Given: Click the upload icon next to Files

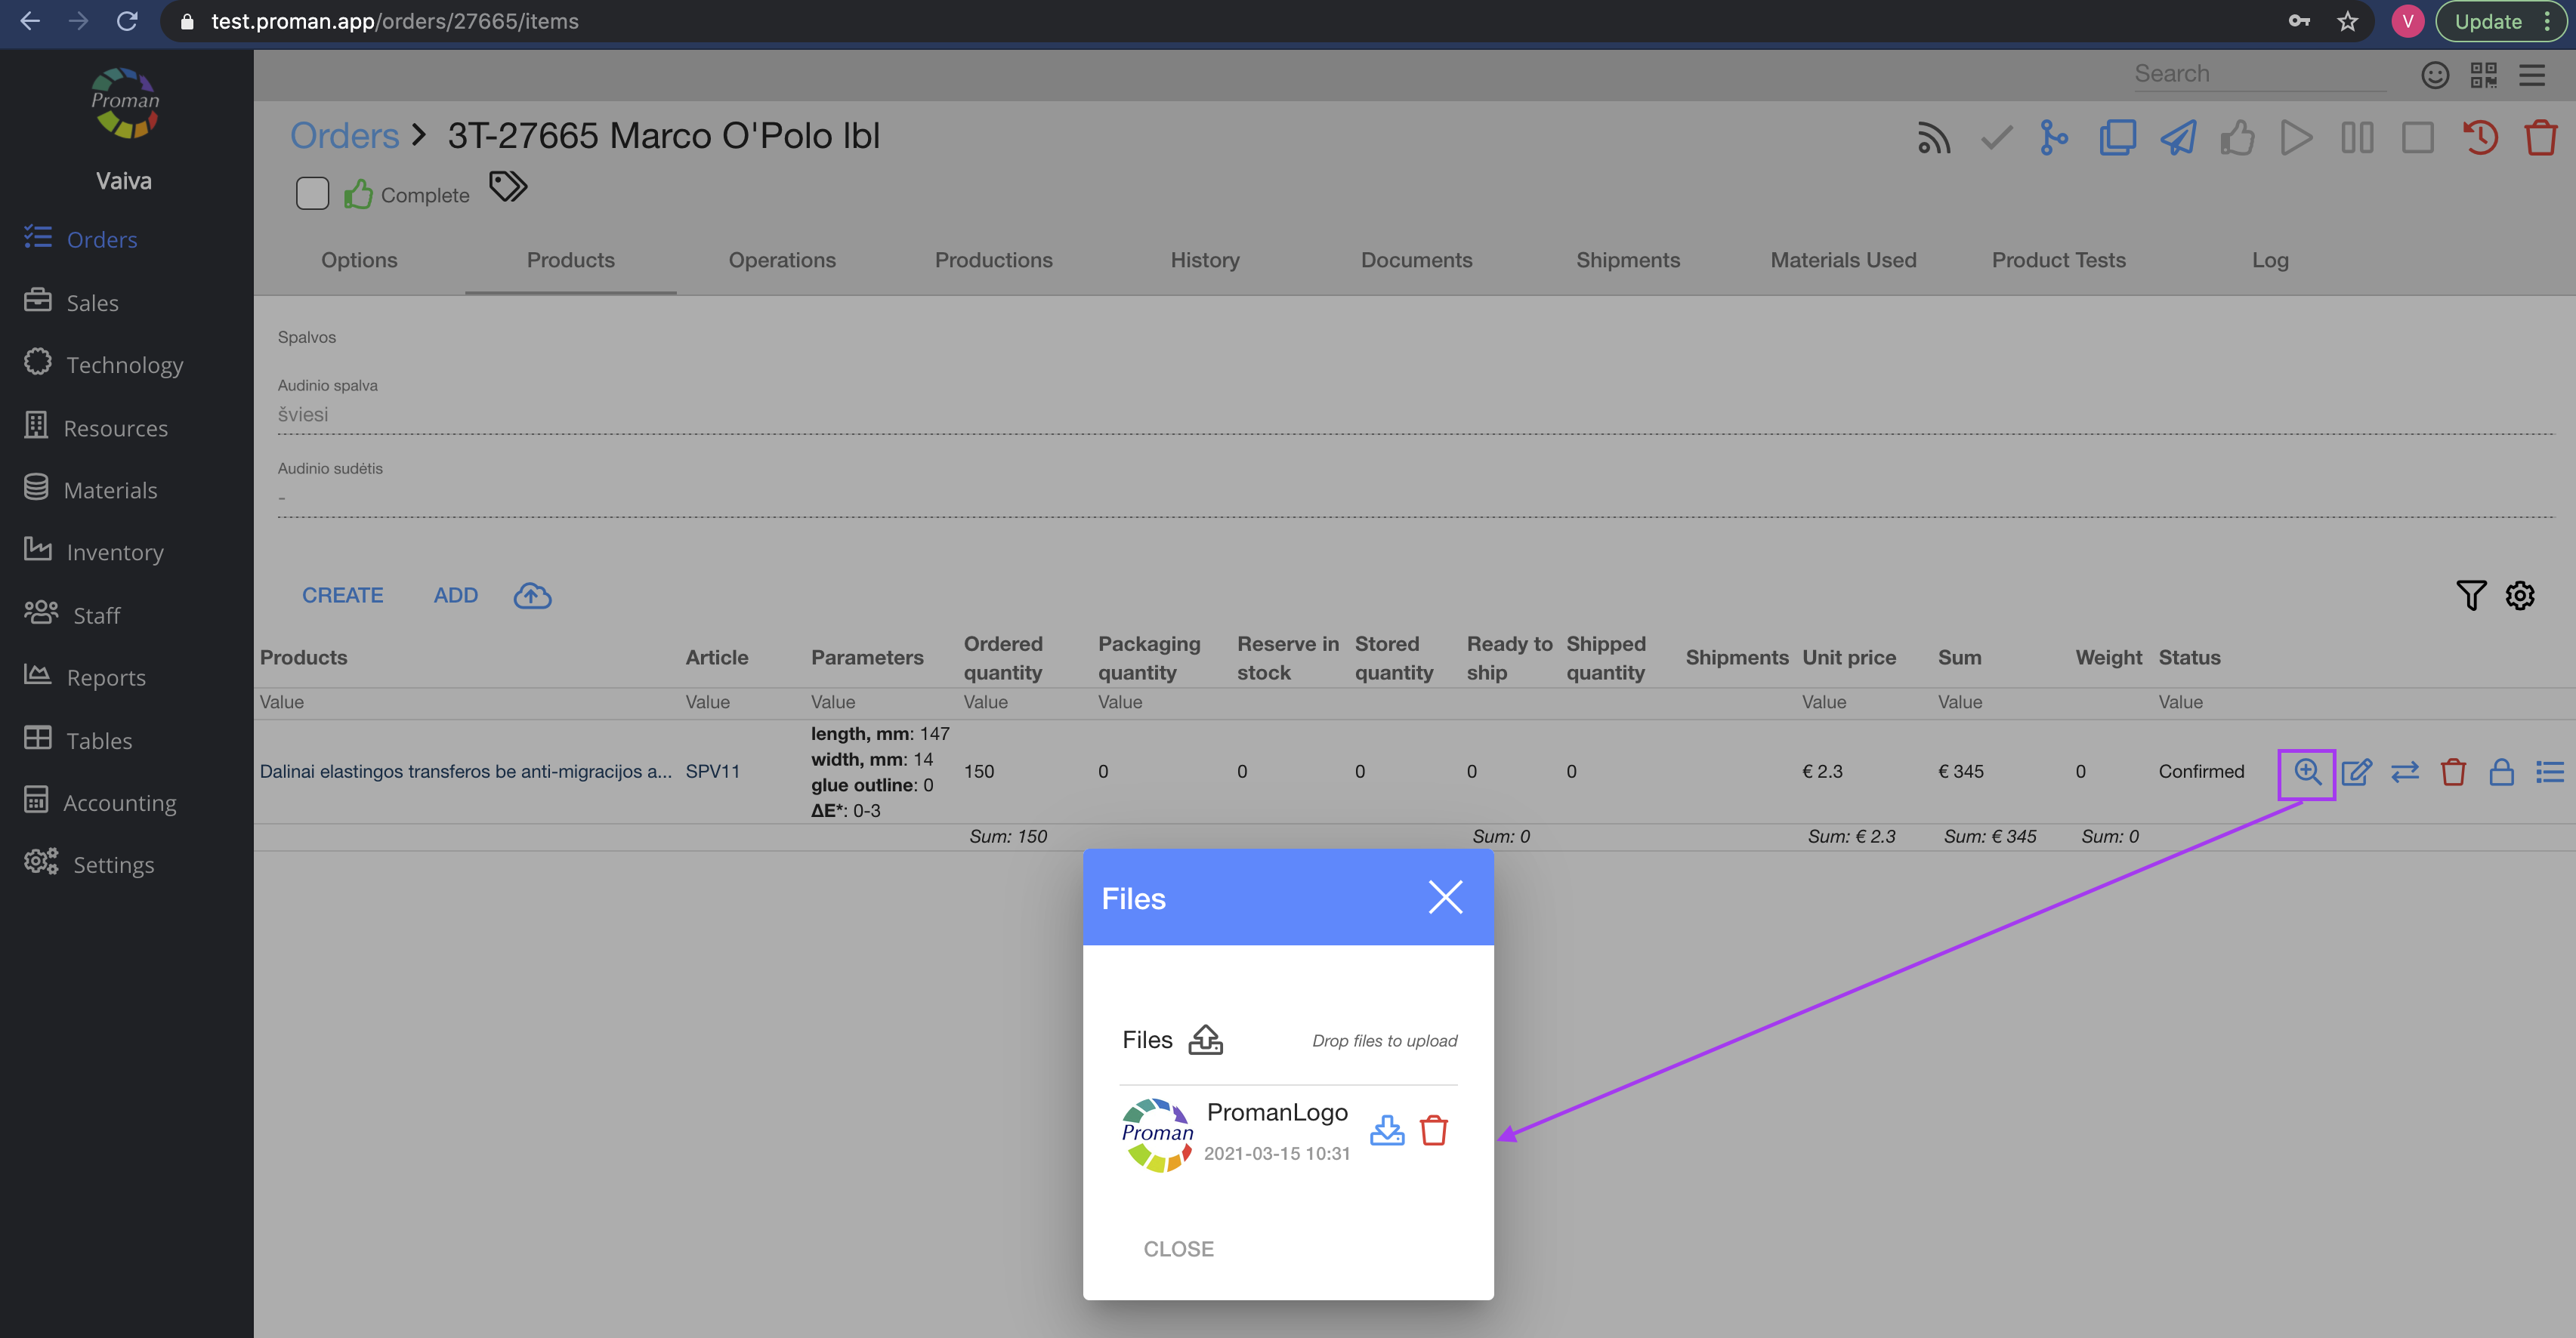Looking at the screenshot, I should coord(1205,1040).
